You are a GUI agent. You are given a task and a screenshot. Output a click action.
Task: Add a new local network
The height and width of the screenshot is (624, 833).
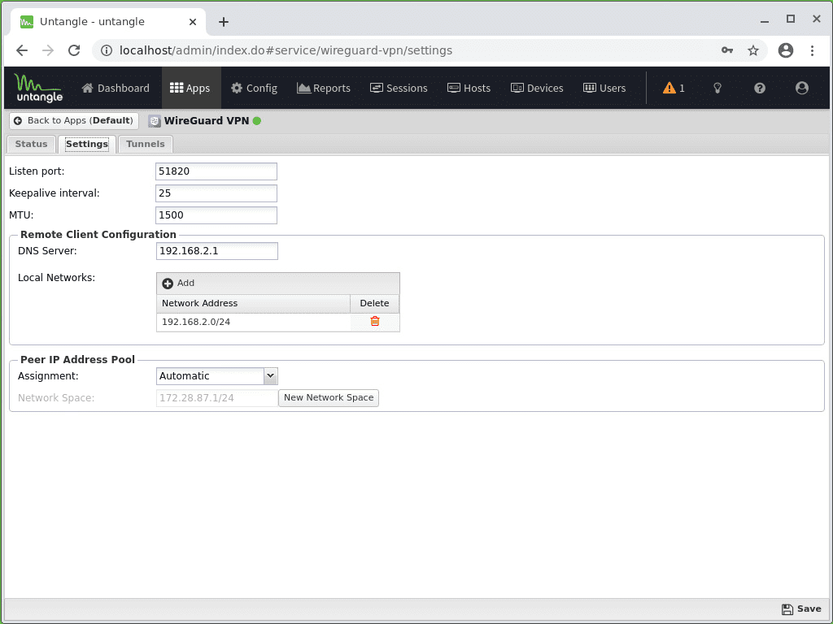(x=177, y=283)
